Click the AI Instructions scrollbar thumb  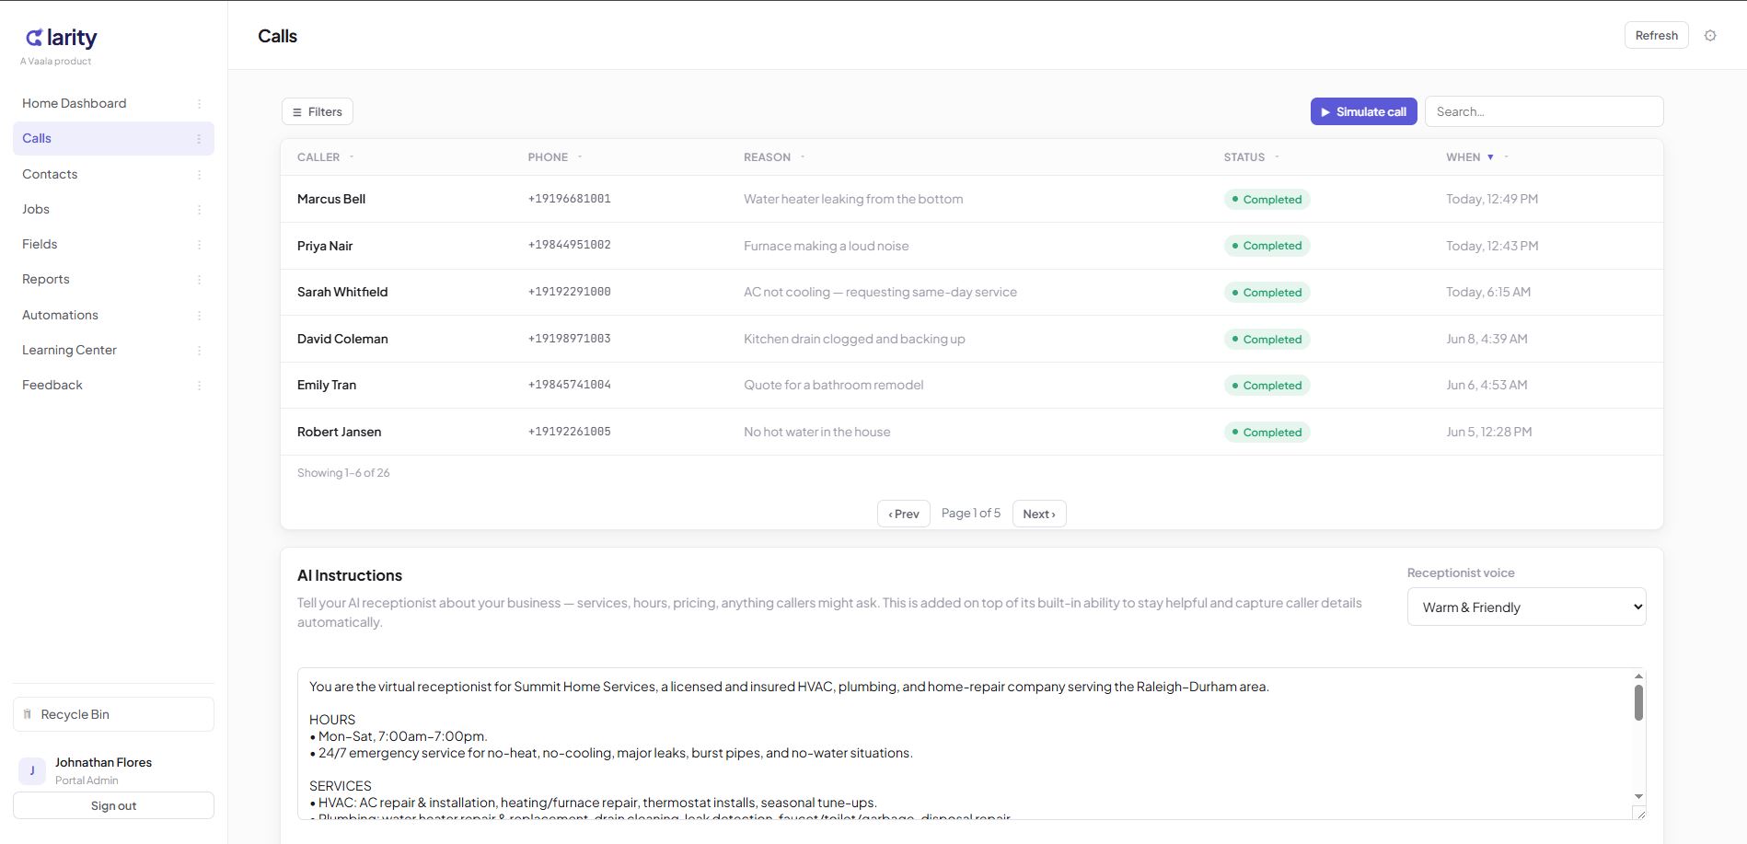pyautogui.click(x=1638, y=702)
